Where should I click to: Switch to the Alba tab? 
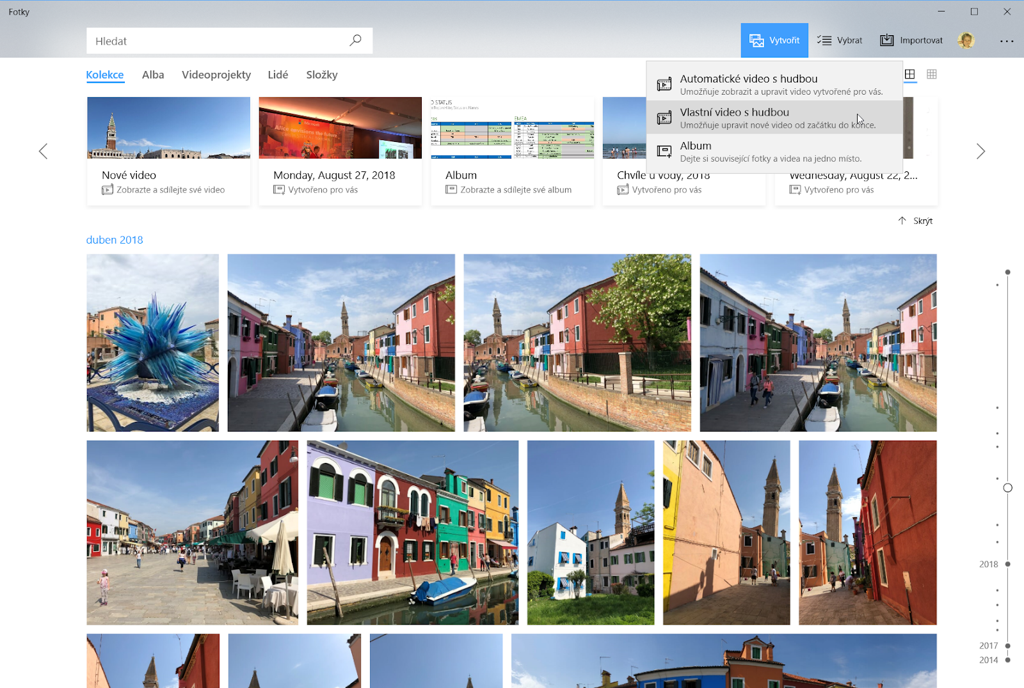153,75
